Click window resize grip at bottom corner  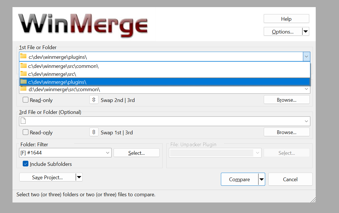pyautogui.click(x=313, y=200)
